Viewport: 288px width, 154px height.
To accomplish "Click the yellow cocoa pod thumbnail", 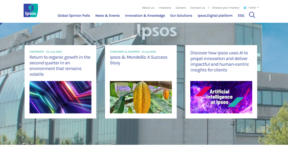I will (141, 97).
